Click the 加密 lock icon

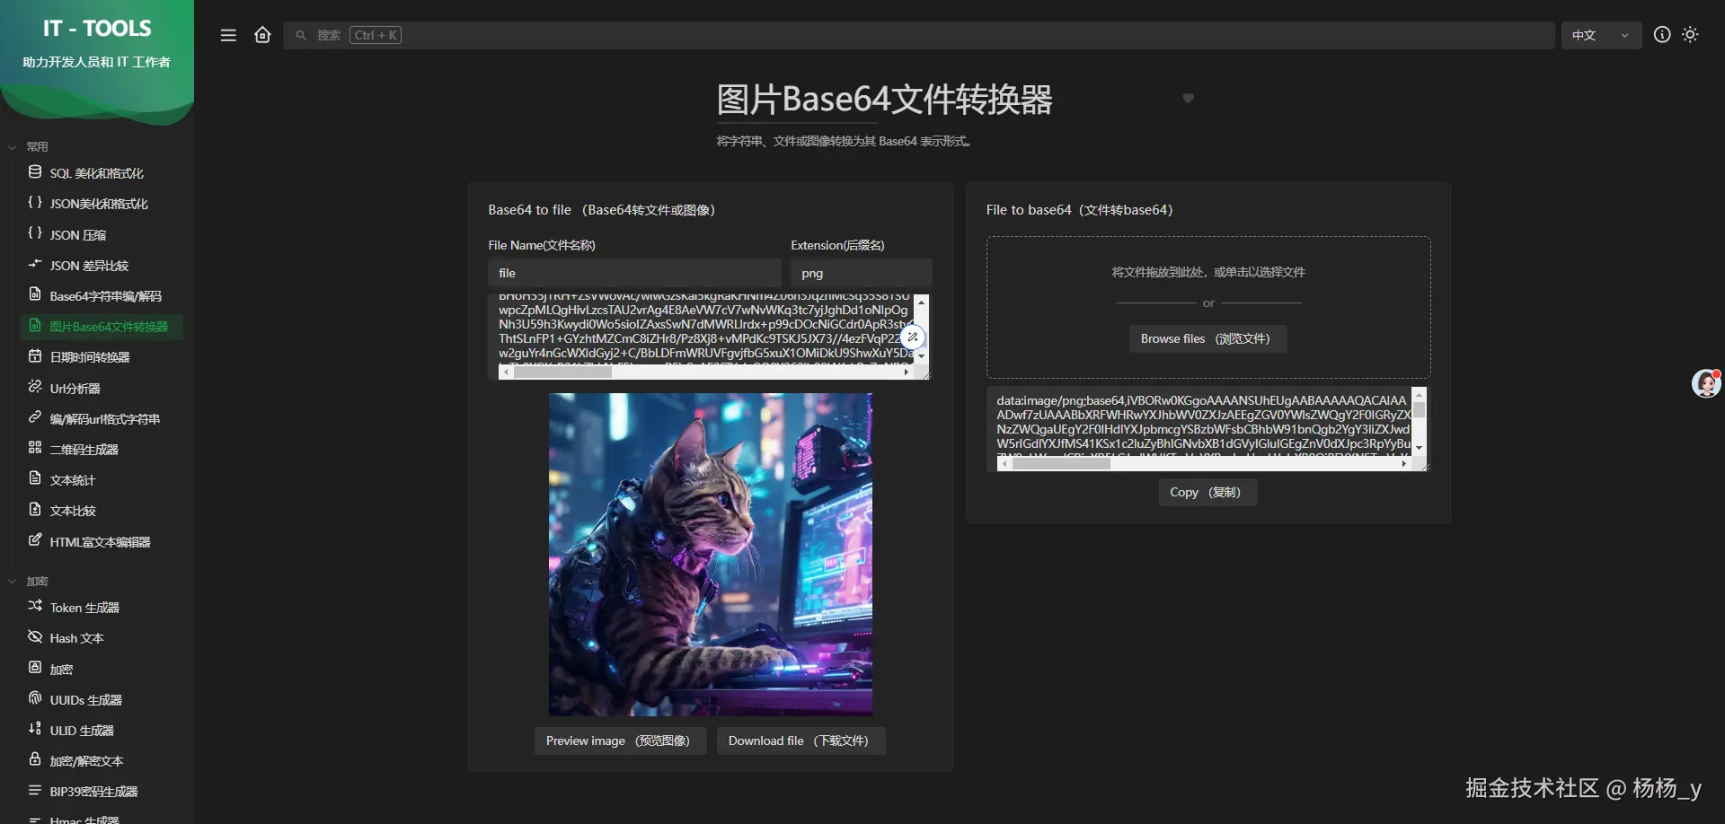point(35,668)
